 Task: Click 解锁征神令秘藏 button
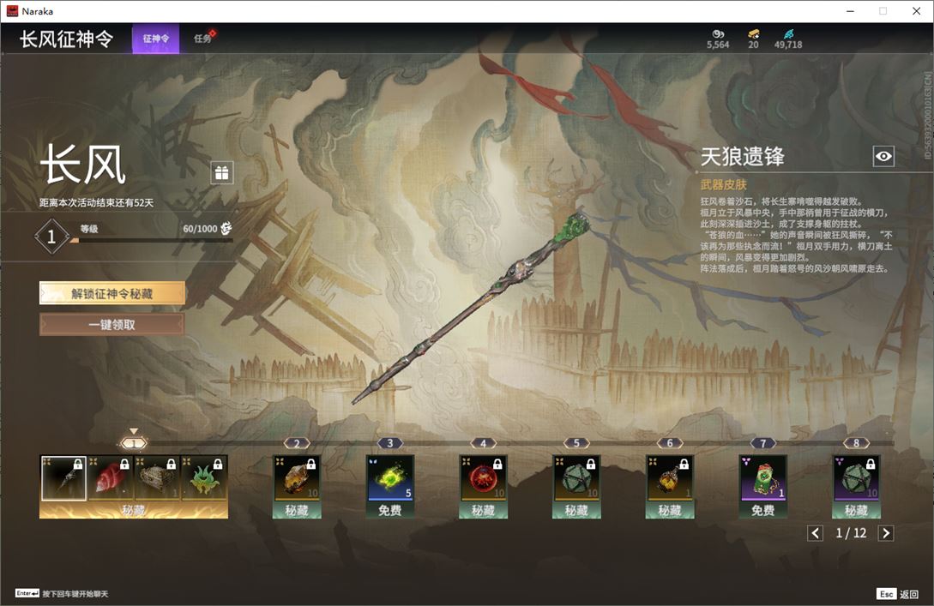pos(112,293)
